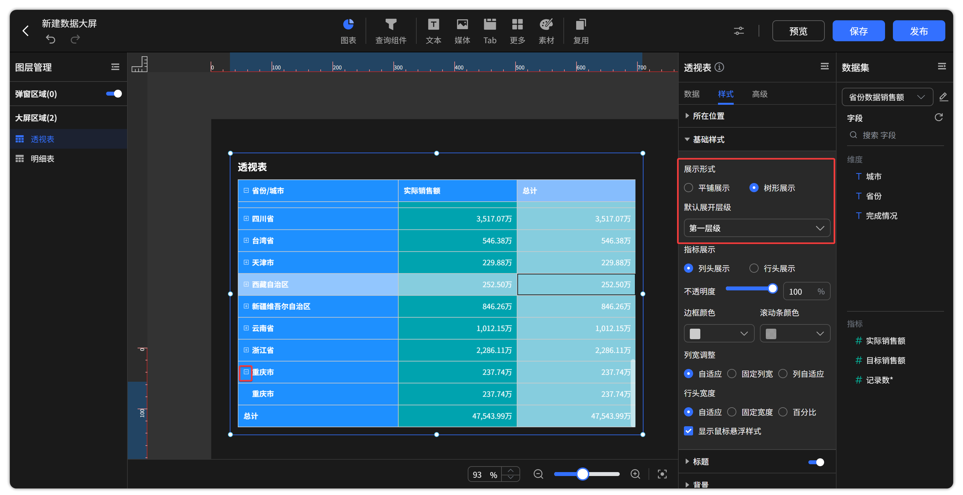Click the info icon beside 透视表 title
The width and height of the screenshot is (963, 495).
click(719, 67)
